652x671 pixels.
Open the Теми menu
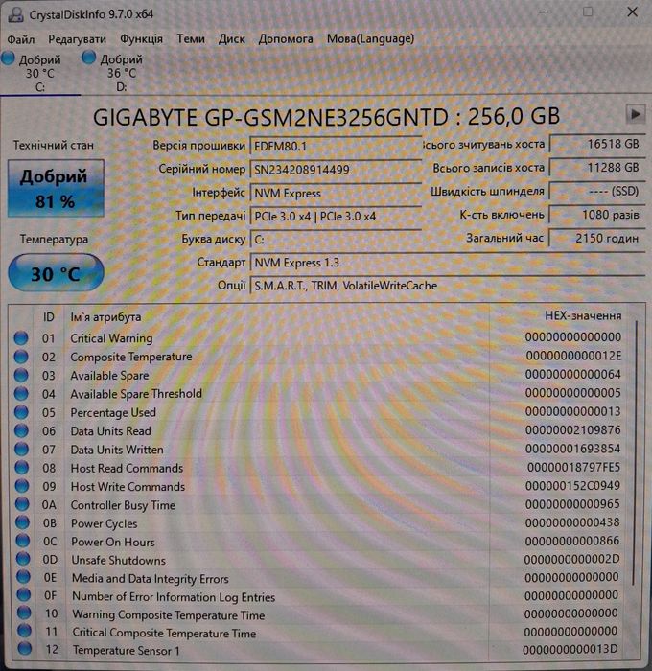[191, 39]
